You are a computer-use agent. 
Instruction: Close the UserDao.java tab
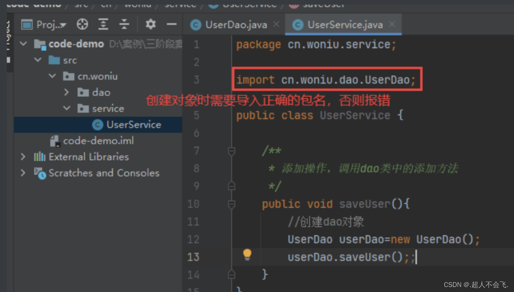(x=276, y=24)
